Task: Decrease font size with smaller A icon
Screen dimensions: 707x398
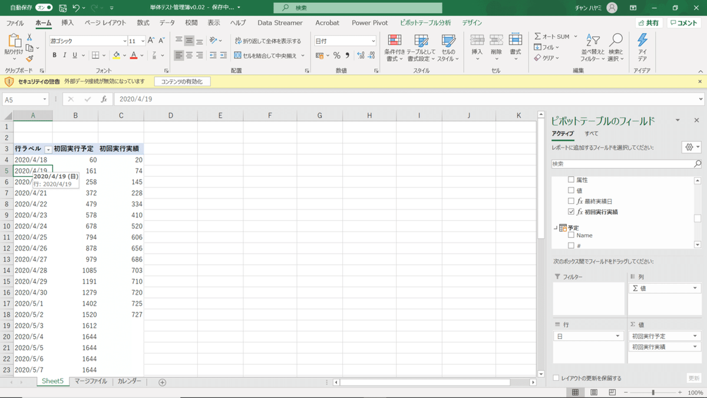Action: (161, 41)
